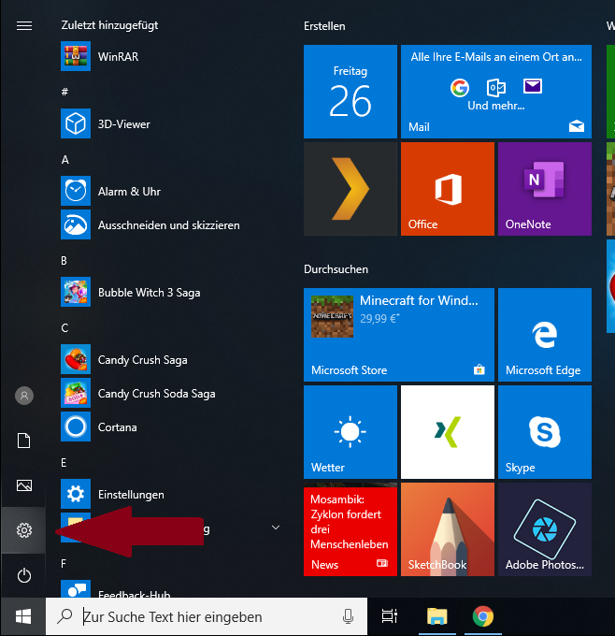
Task: Open the Plex arrow tile
Action: click(350, 189)
